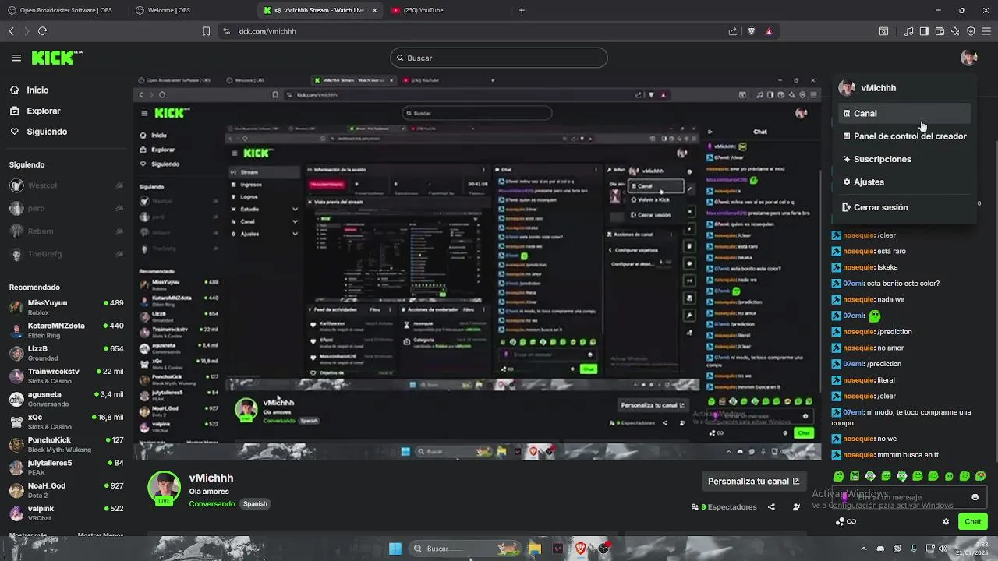Viewport: 998px width, 561px height.
Task: Open the Brave Rewards triangle icon
Action: (x=769, y=31)
